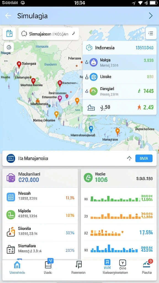Click the red map pin near Malangala

point(19,64)
